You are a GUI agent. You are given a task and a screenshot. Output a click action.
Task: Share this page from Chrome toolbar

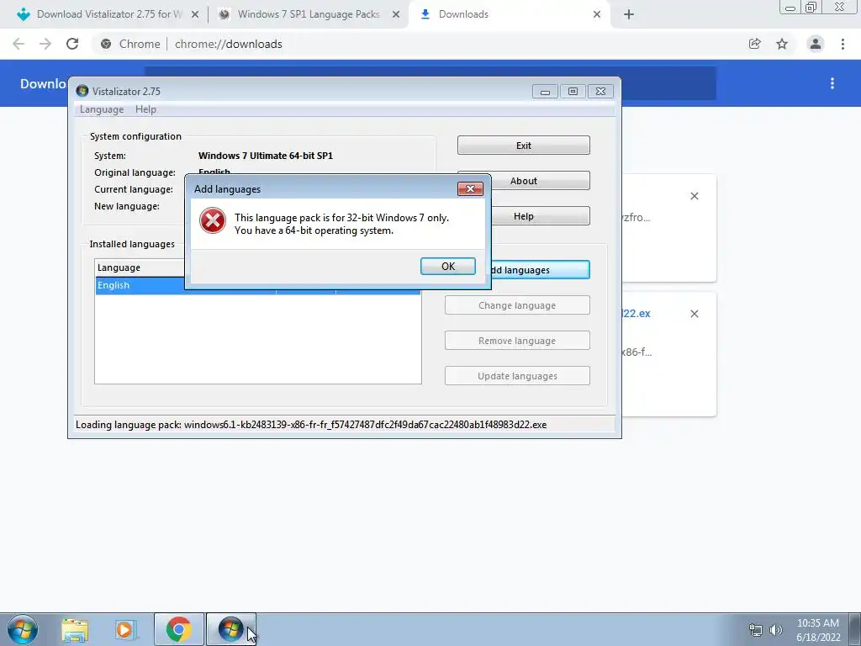[x=755, y=44]
